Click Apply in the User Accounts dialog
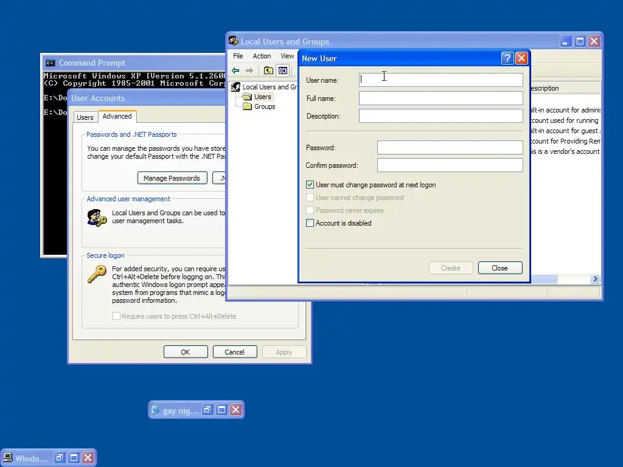The width and height of the screenshot is (623, 467). tap(284, 352)
